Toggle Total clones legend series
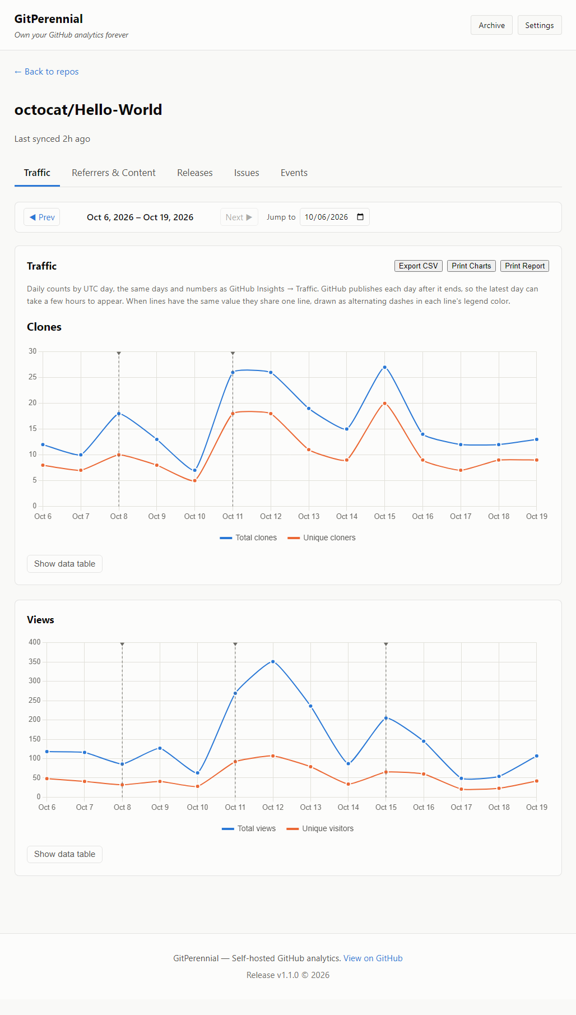 (249, 537)
